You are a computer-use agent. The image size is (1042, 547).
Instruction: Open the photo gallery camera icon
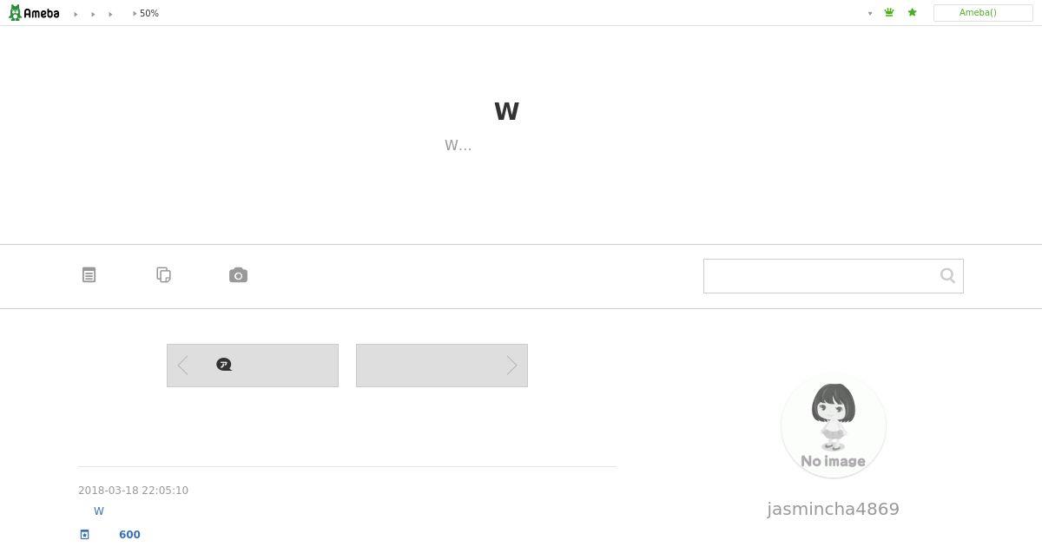click(x=238, y=275)
